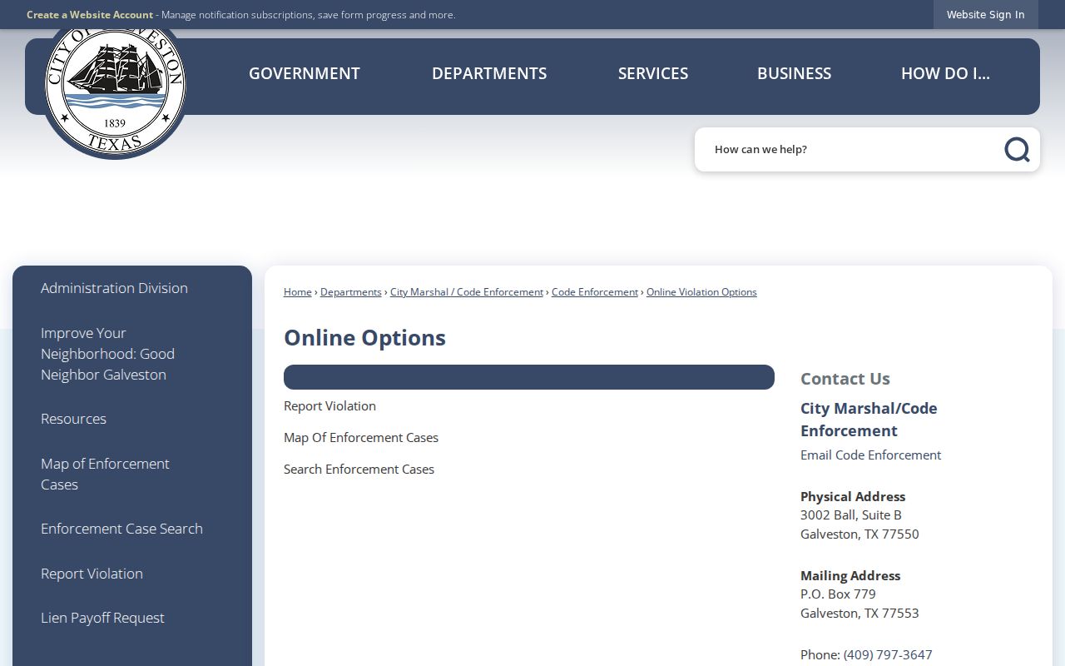The image size is (1065, 666).
Task: Click the Mailing Address label
Action: 850,576
